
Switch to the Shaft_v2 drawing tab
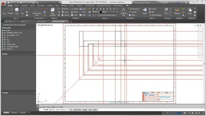(24, 22)
